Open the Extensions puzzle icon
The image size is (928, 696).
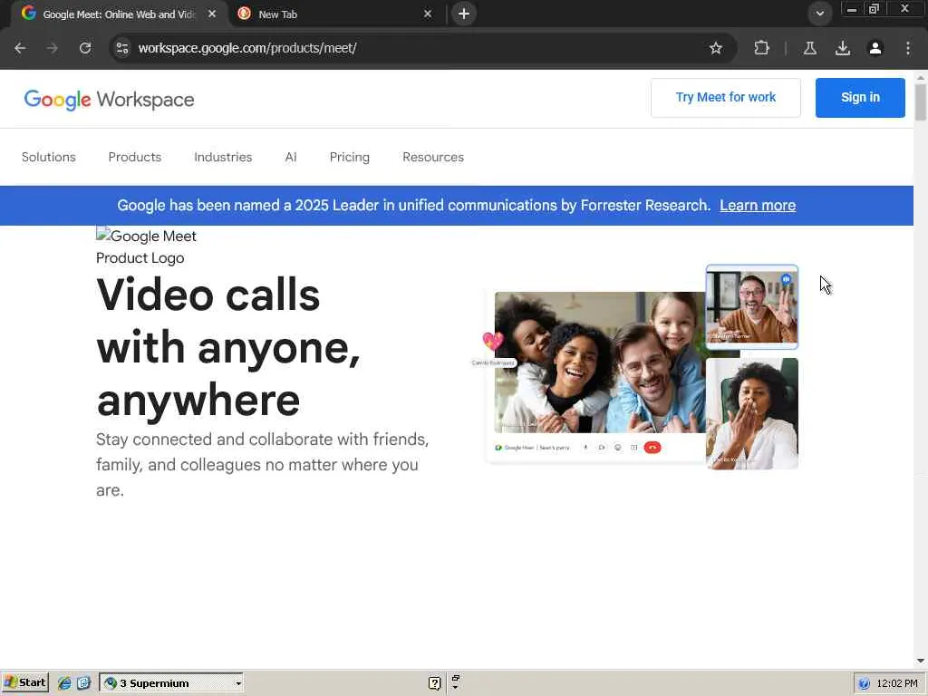pyautogui.click(x=761, y=48)
